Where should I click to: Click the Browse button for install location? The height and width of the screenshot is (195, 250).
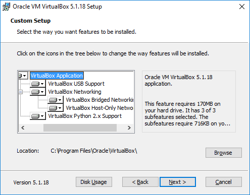(224, 153)
